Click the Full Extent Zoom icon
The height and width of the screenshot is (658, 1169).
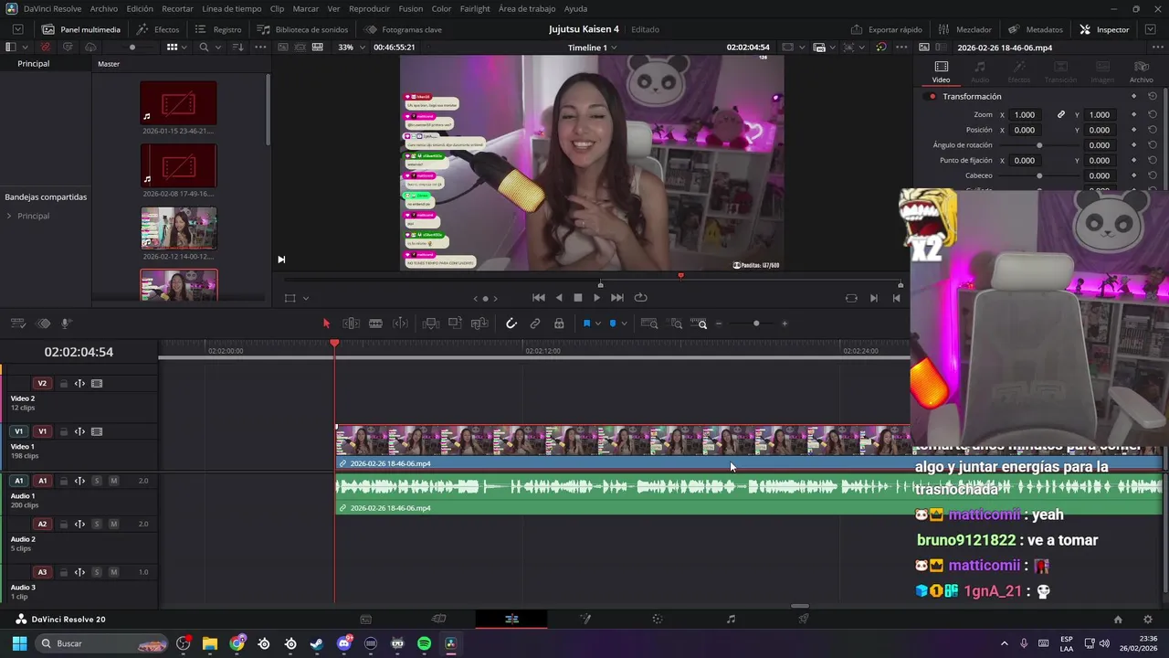point(649,324)
